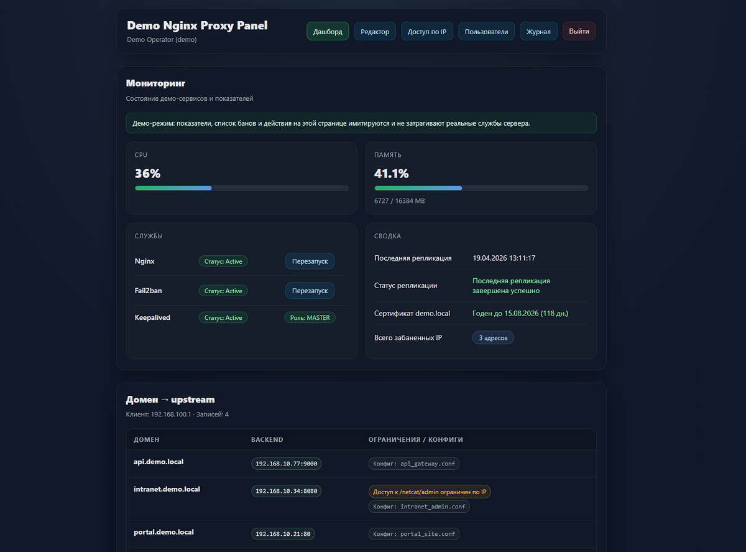746x552 pixels.
Task: Click the Выйти logout button
Action: point(579,31)
